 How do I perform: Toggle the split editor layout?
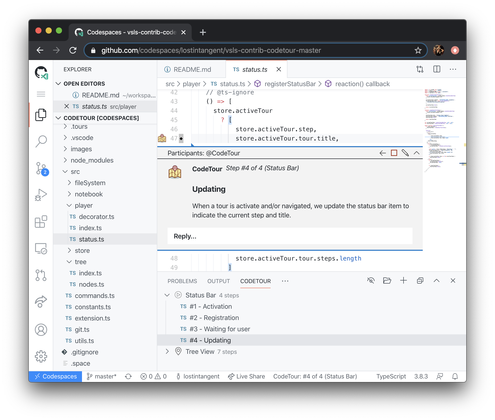(x=437, y=69)
